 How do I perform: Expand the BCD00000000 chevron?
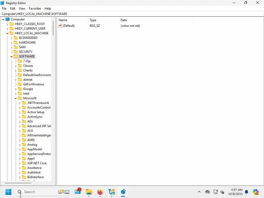tap(11, 38)
